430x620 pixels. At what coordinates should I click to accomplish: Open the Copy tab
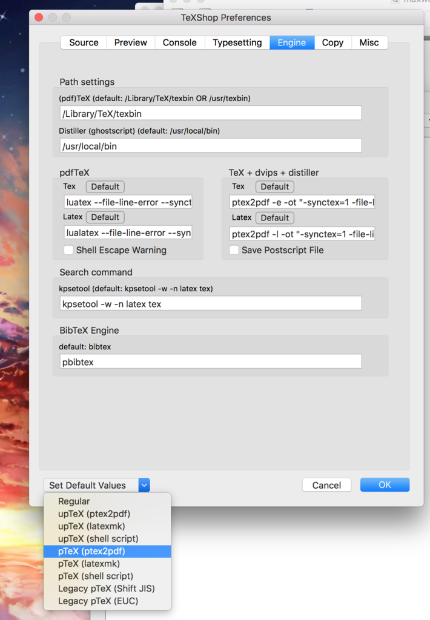[332, 42]
